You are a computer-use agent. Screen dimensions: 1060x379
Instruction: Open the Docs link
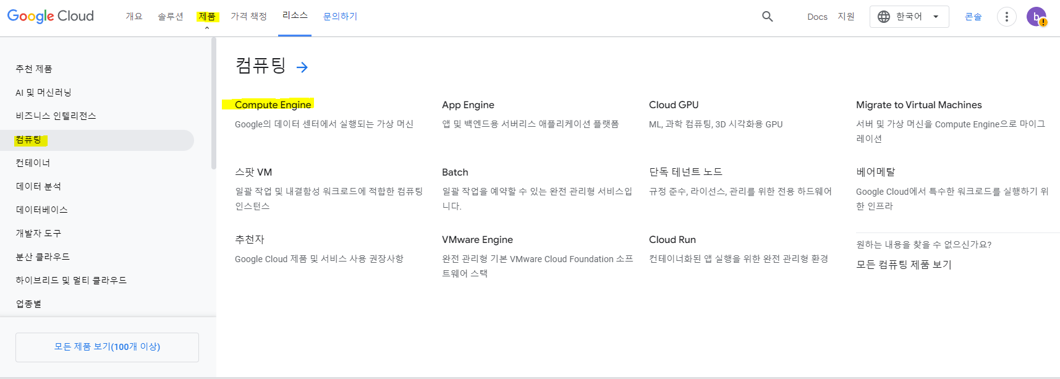pyautogui.click(x=817, y=17)
